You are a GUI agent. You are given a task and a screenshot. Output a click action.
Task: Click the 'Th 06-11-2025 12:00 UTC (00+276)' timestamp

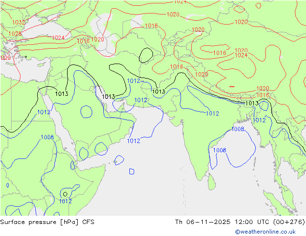pos(240,222)
